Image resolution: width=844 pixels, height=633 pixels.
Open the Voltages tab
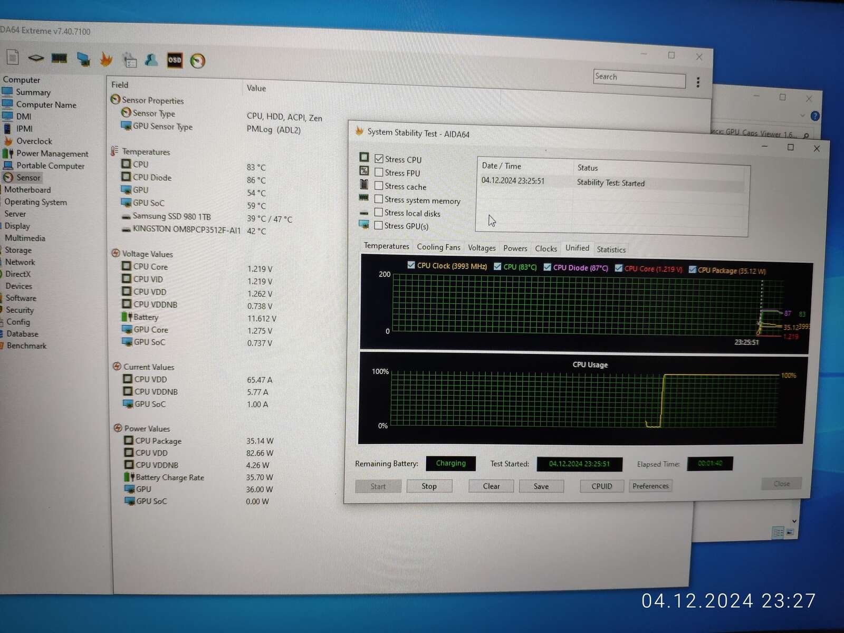click(482, 248)
